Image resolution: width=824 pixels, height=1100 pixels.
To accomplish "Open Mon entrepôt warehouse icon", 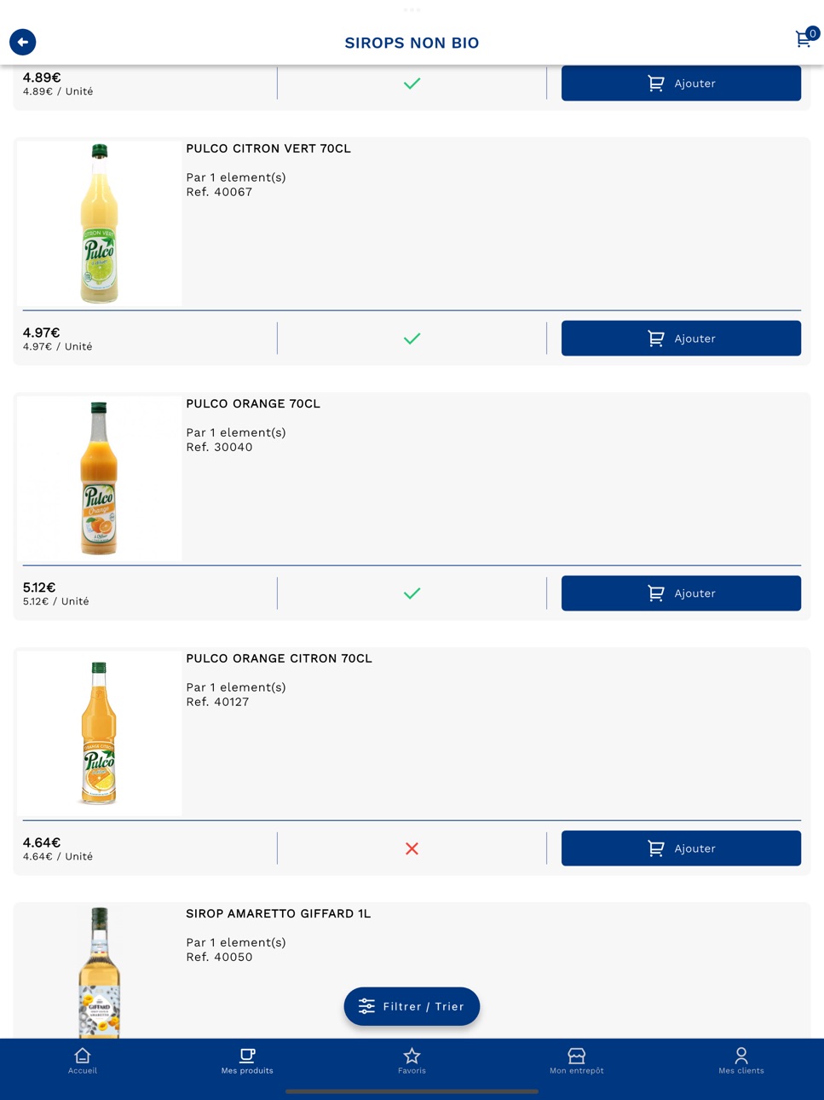I will (577, 1061).
